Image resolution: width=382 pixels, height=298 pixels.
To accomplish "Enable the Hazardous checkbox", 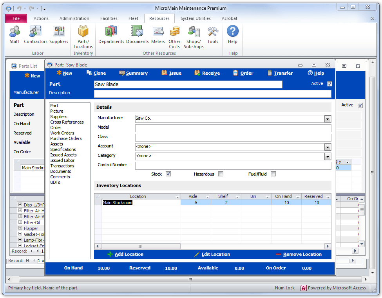I will tap(221, 174).
